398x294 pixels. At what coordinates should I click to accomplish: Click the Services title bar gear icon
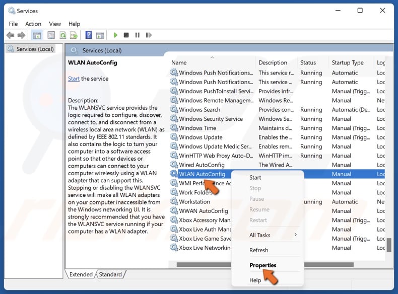12,11
